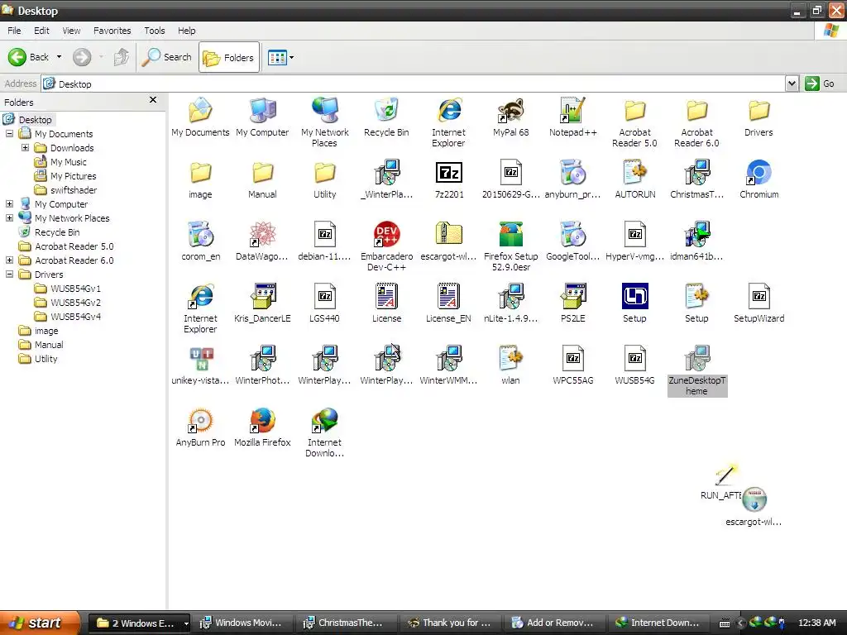Select the wlan setup file icon
Viewport: 847px width, 635px height.
click(x=510, y=359)
